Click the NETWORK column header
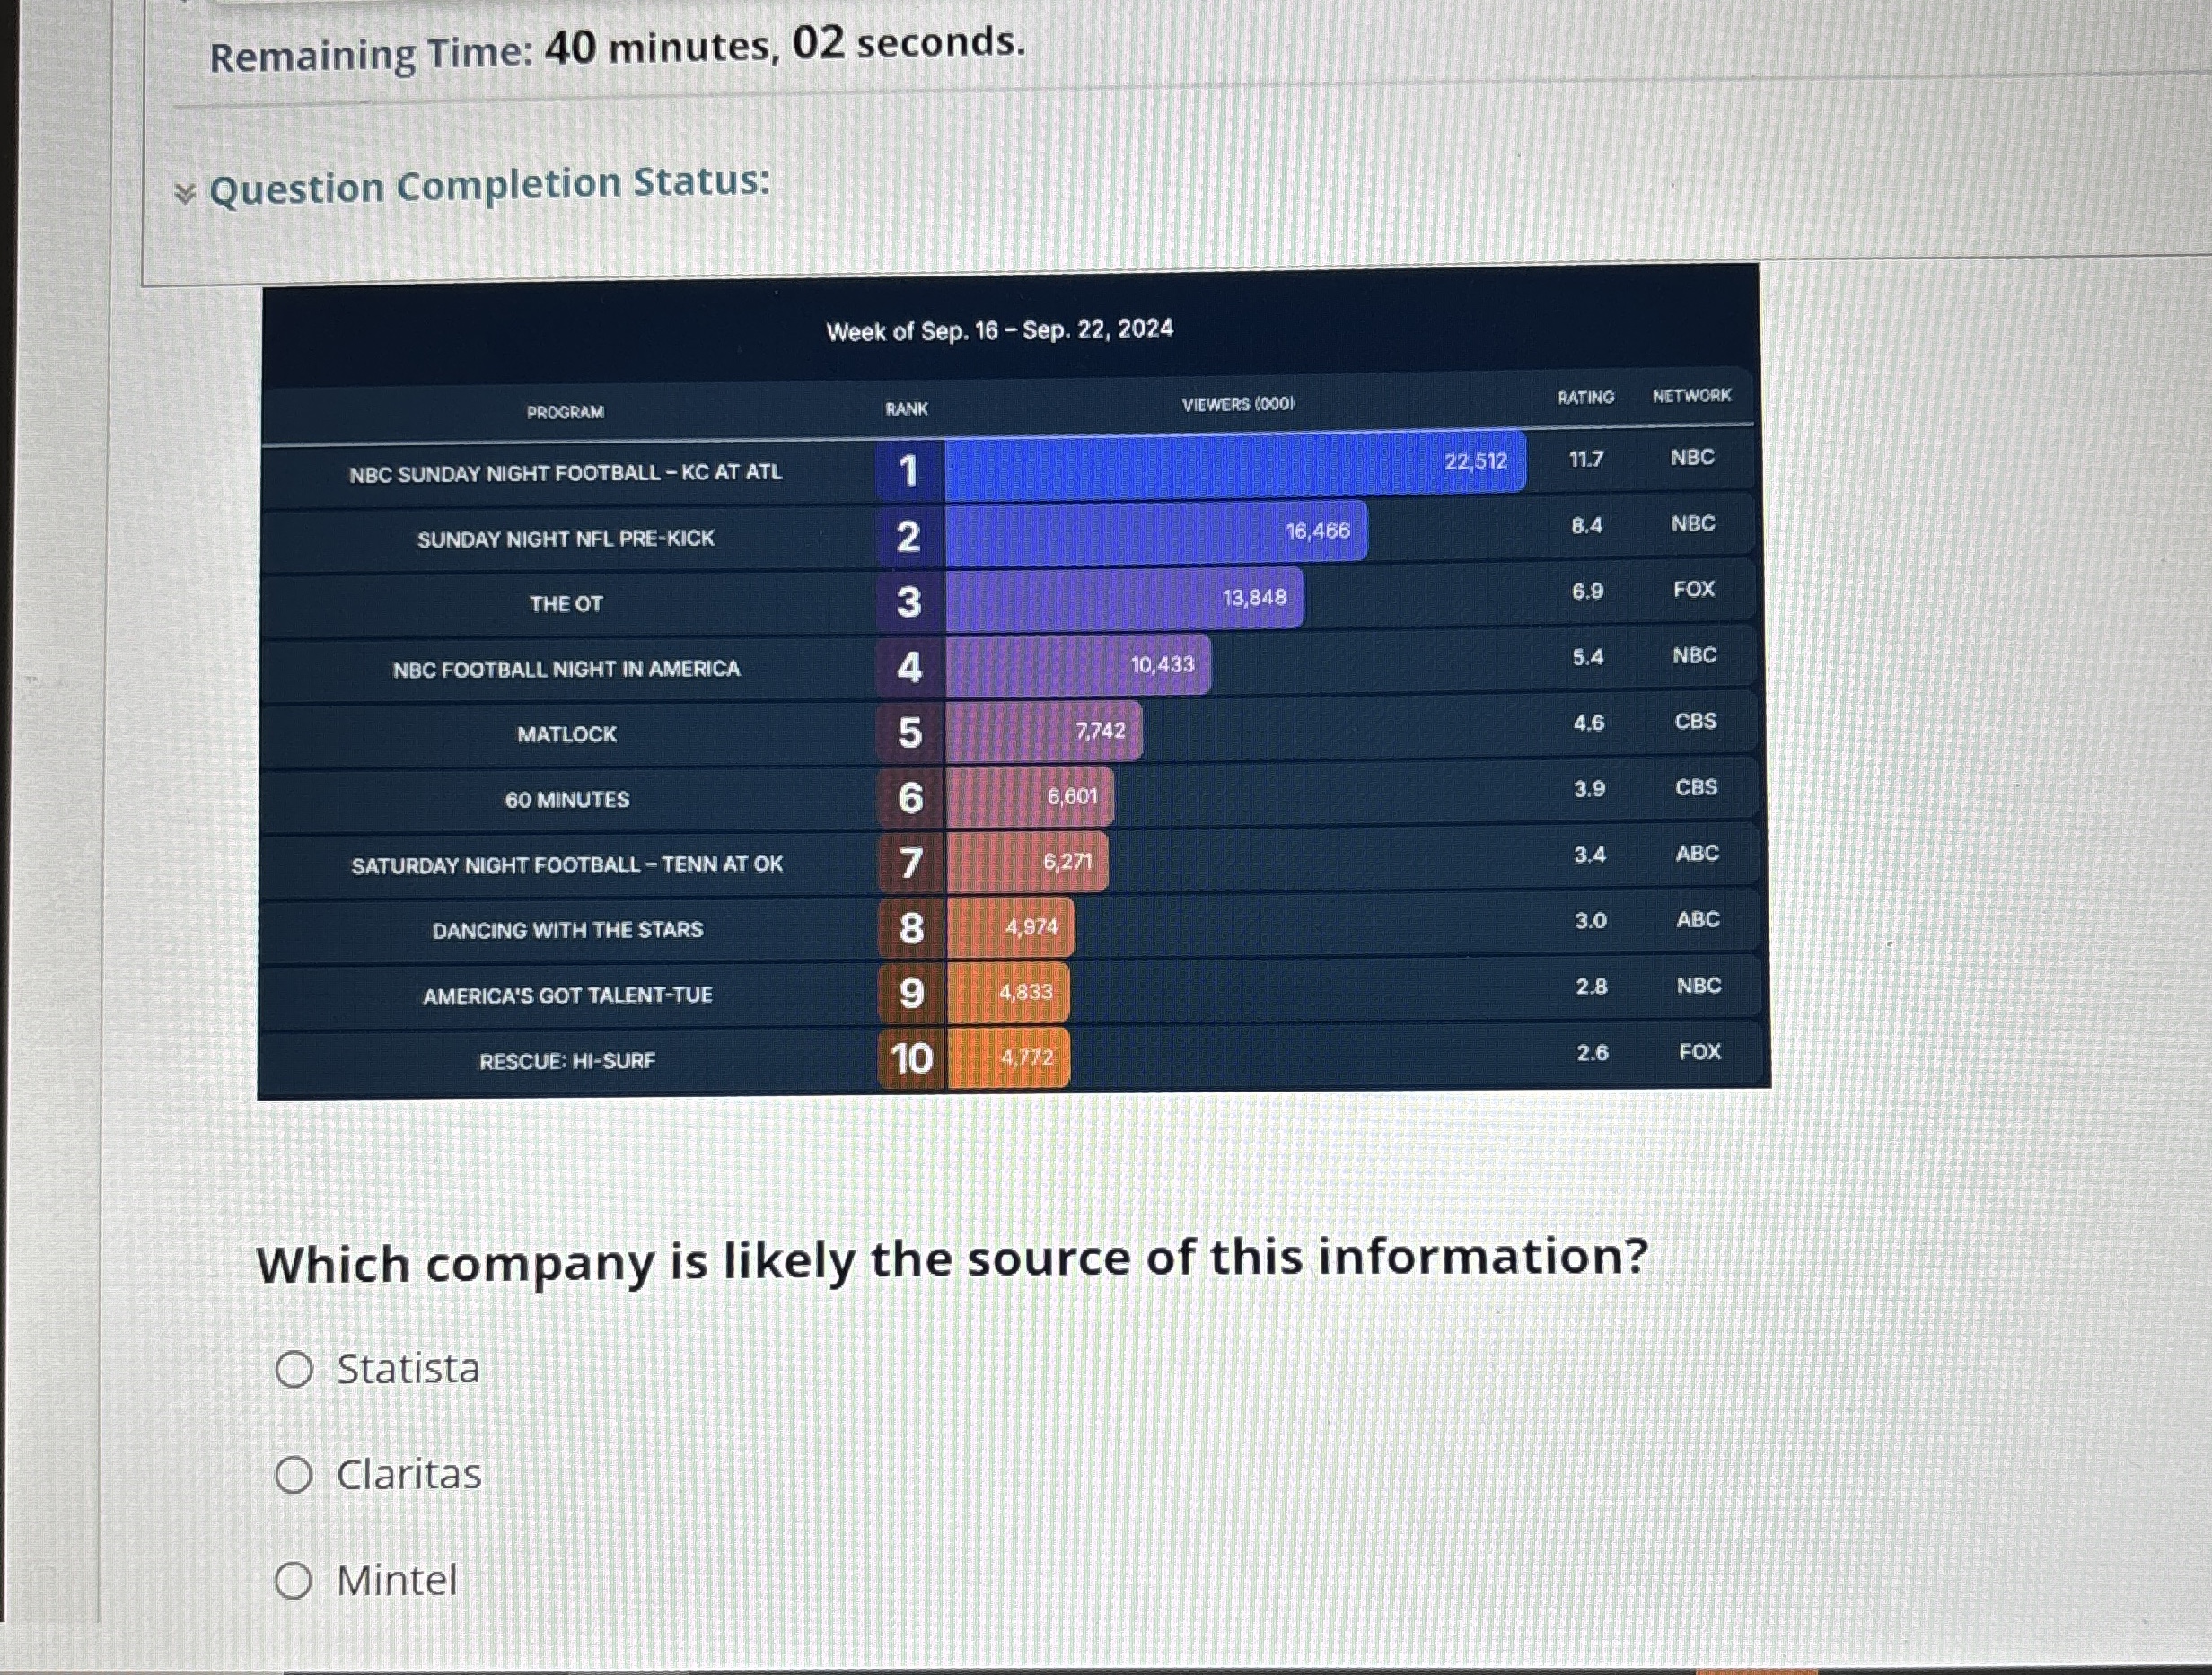The image size is (2212, 1675). 1691,396
